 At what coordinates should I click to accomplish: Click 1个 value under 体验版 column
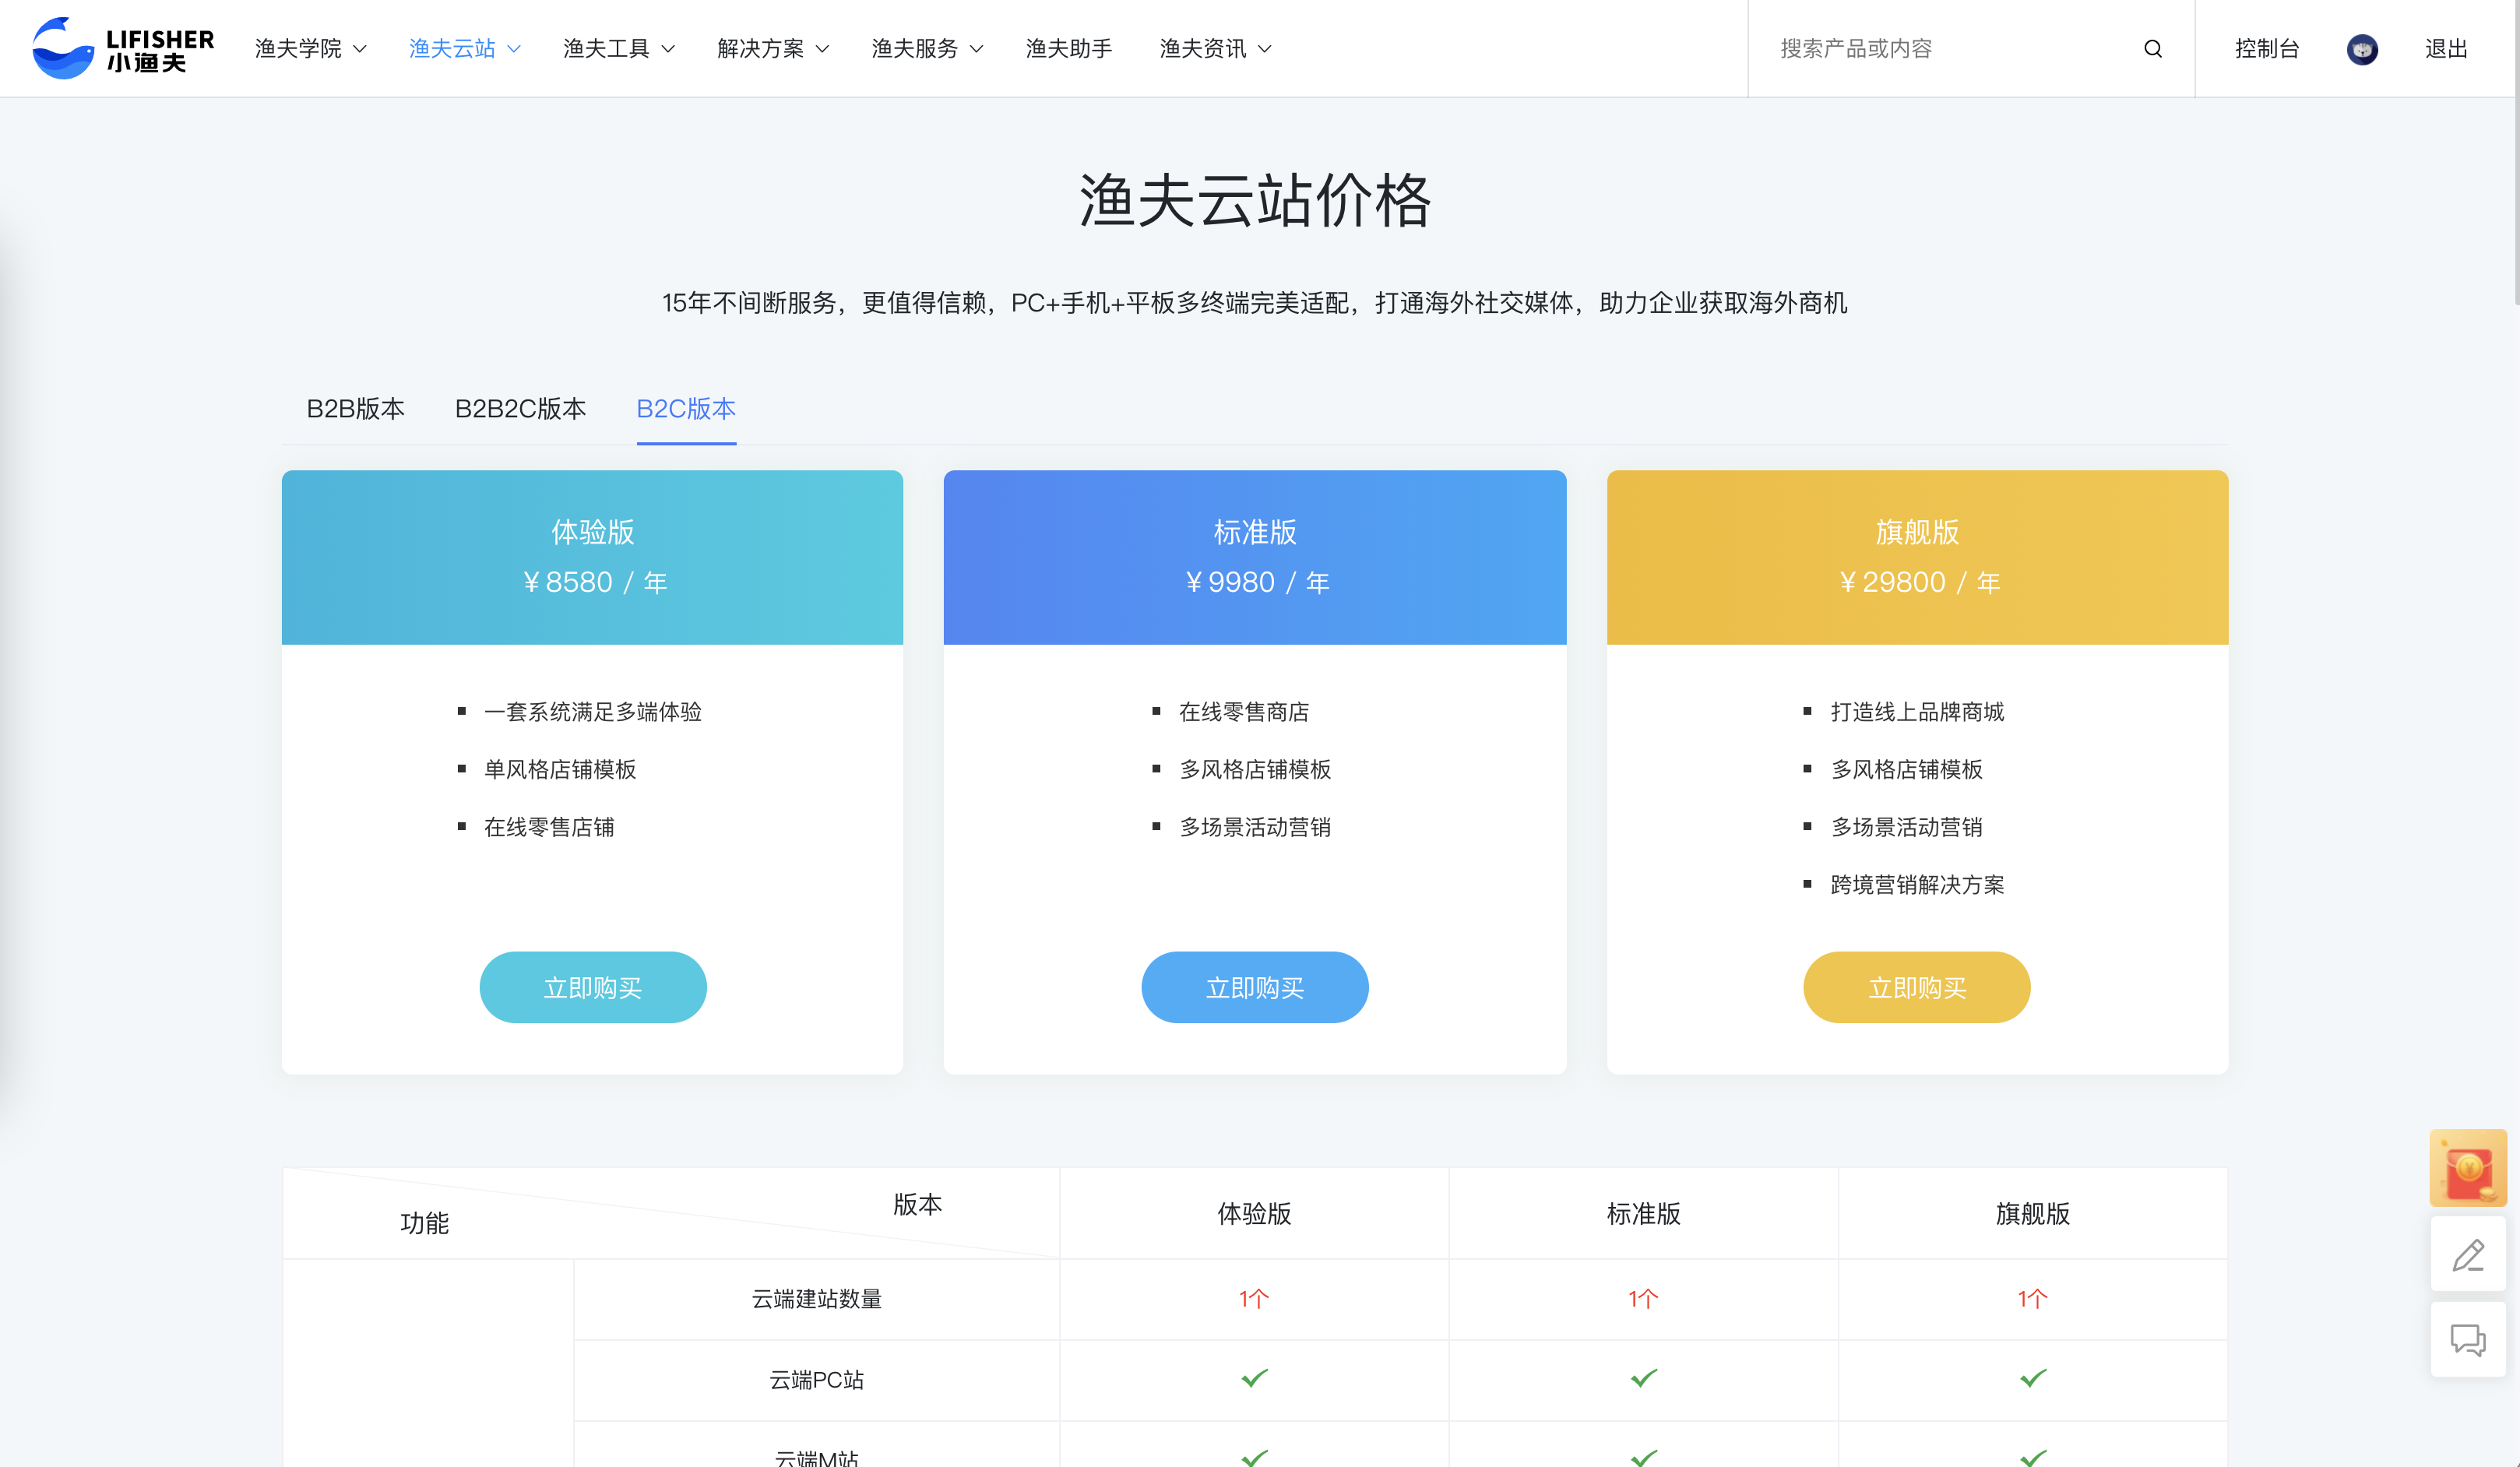click(x=1254, y=1298)
